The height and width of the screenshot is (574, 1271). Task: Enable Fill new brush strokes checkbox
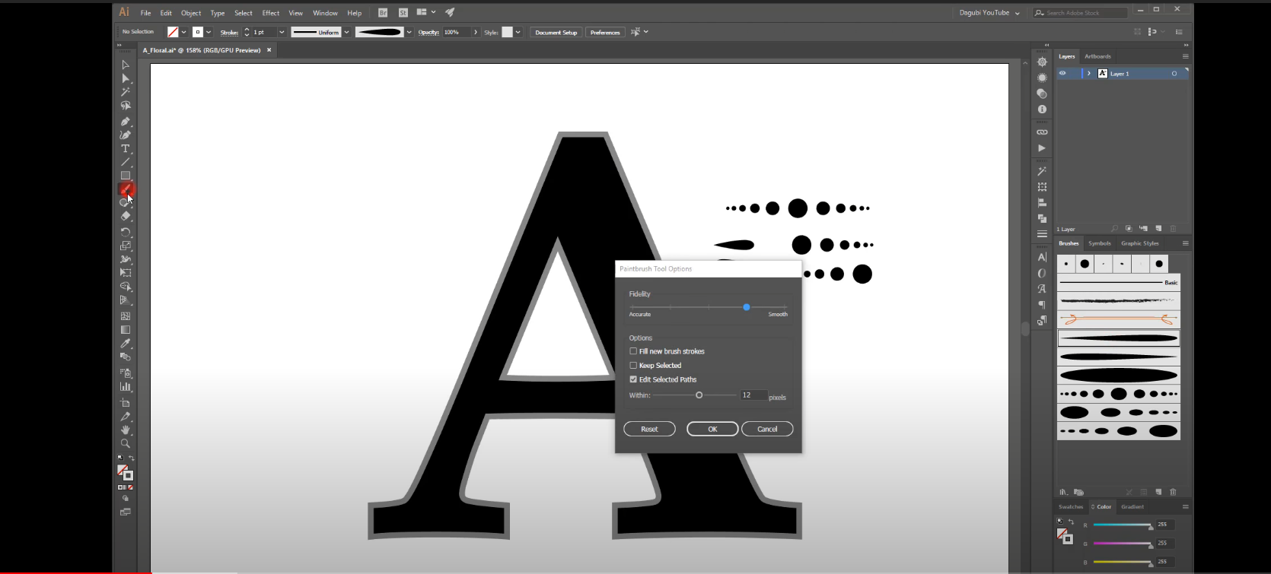point(633,351)
